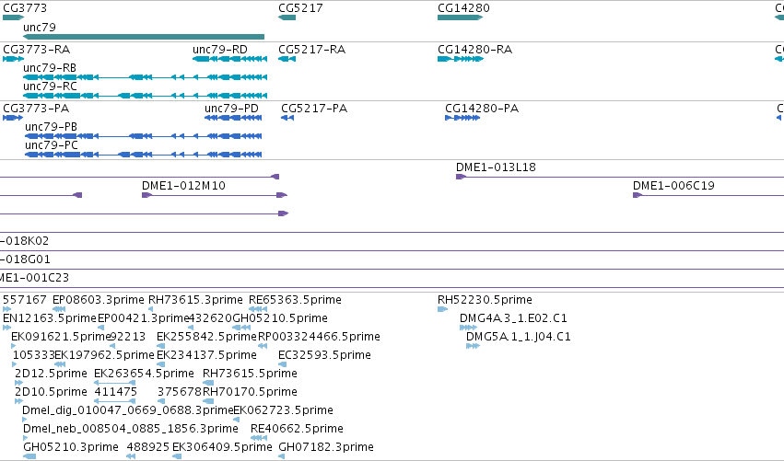Open the CG5217-PA label

coord(314,109)
